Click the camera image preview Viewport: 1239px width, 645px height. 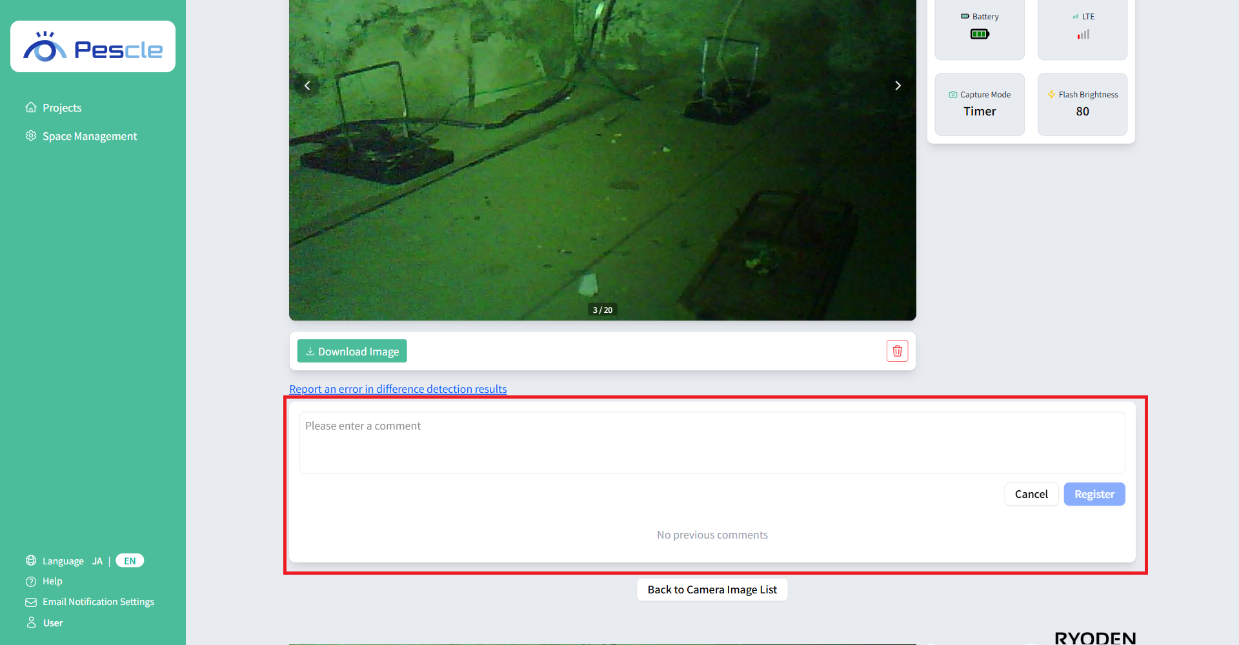tap(602, 160)
